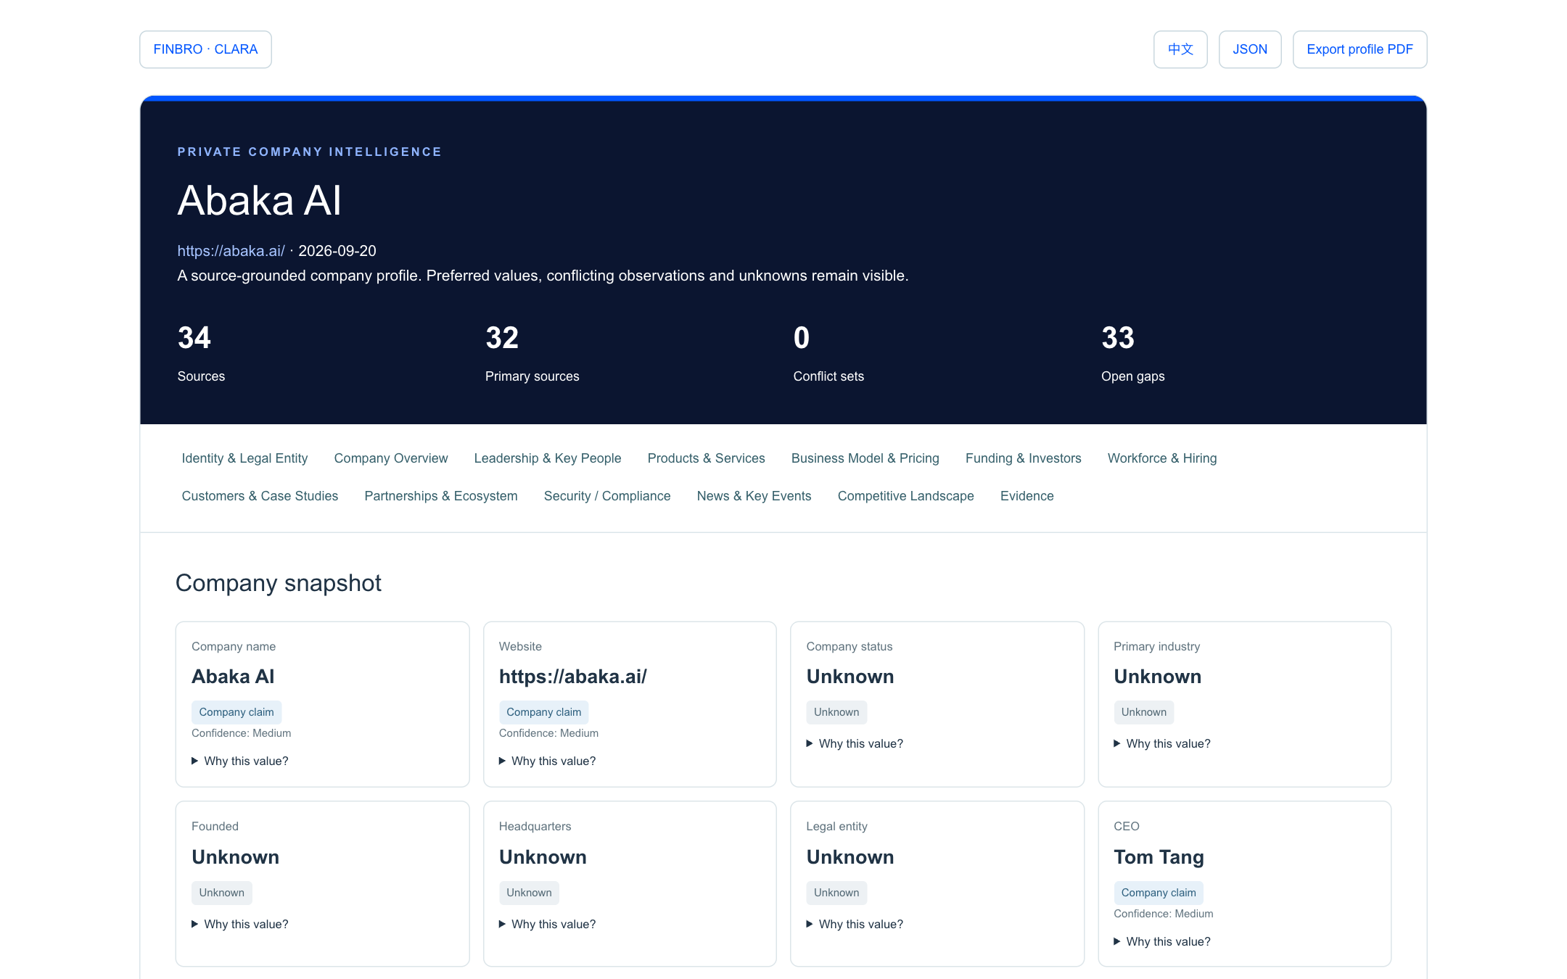The height and width of the screenshot is (979, 1567).
Task: Click the 32 Primary sources statistic
Action: coord(532,353)
